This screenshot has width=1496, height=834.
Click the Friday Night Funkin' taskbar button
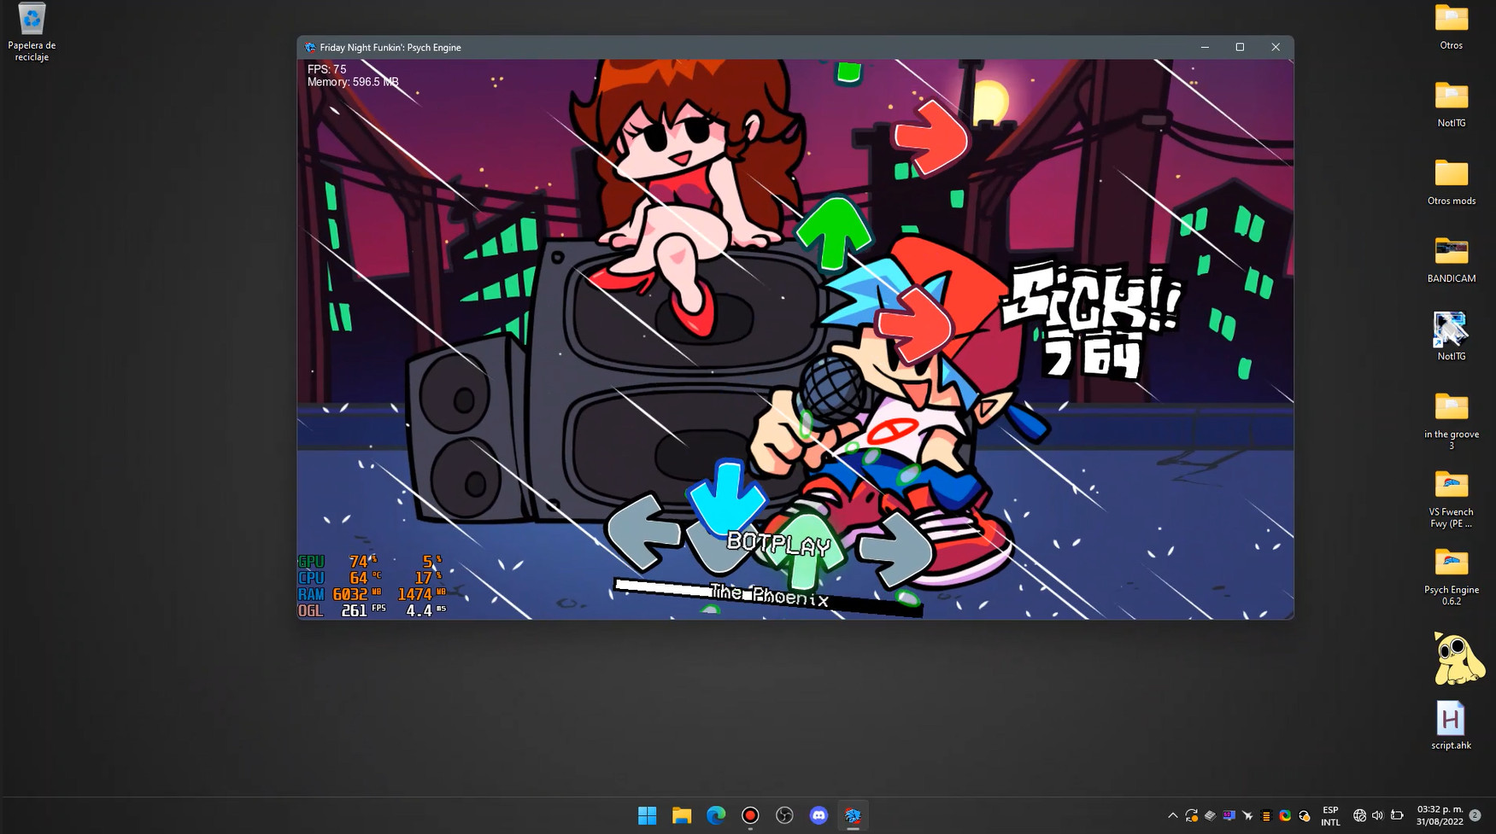(853, 815)
